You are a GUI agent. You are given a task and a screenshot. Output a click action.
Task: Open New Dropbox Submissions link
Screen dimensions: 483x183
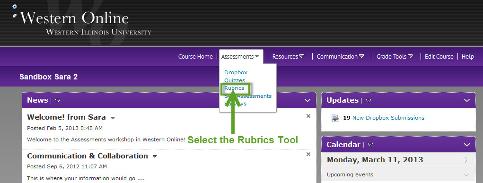pos(388,118)
